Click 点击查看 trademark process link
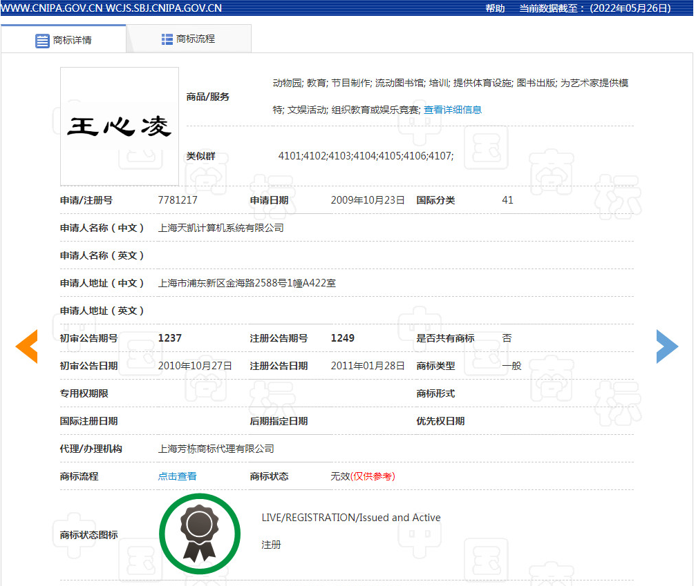The height and width of the screenshot is (586, 696). point(177,476)
